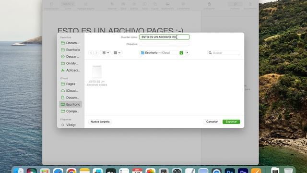Open the icon view options dropdown
The image size is (307, 173).
click(x=106, y=53)
